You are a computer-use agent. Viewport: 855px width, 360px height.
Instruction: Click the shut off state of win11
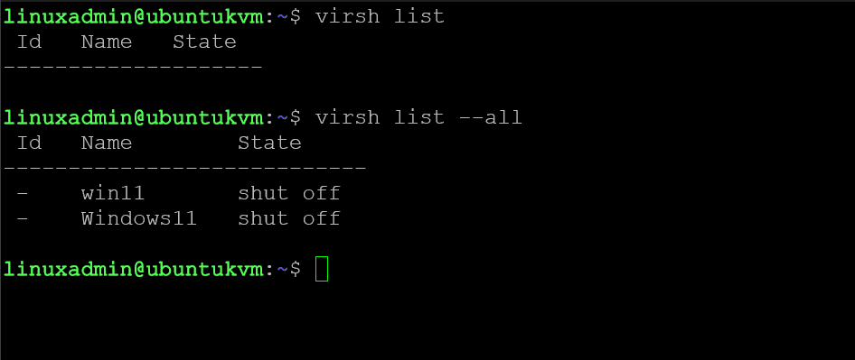click(289, 193)
